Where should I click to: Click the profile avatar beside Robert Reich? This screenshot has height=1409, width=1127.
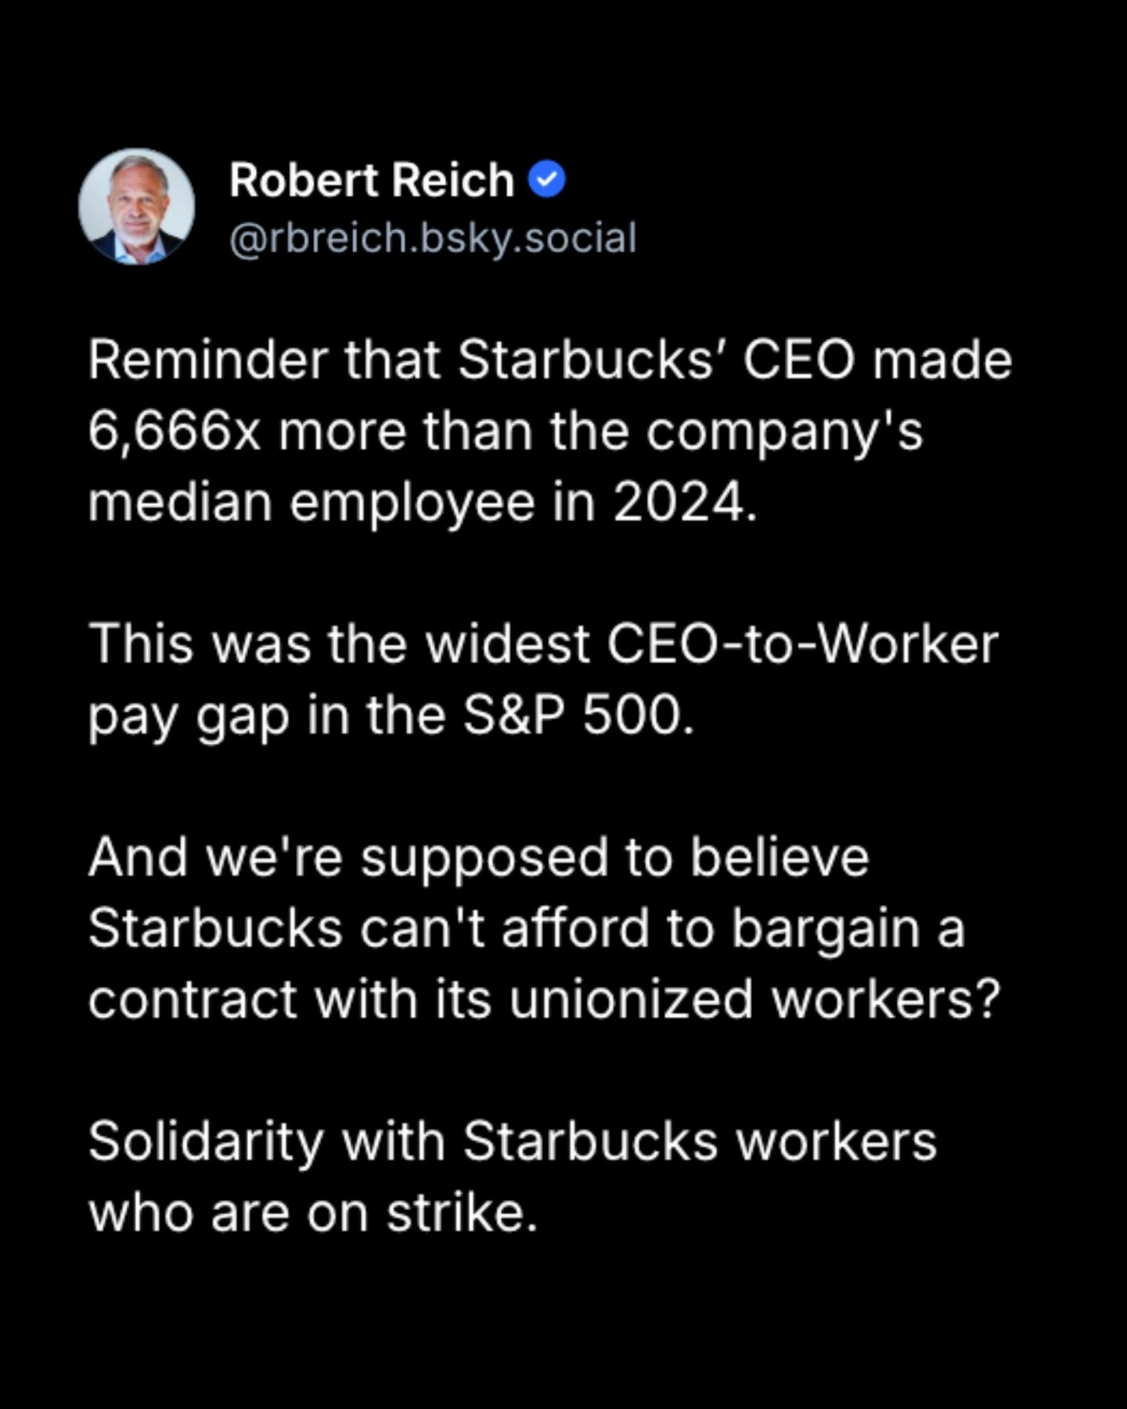pyautogui.click(x=136, y=207)
